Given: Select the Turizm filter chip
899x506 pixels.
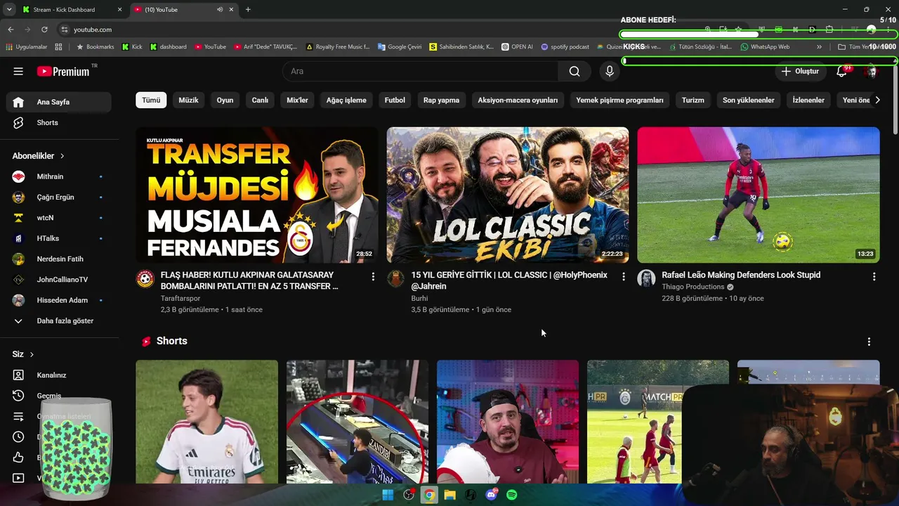Looking at the screenshot, I should click(x=693, y=100).
